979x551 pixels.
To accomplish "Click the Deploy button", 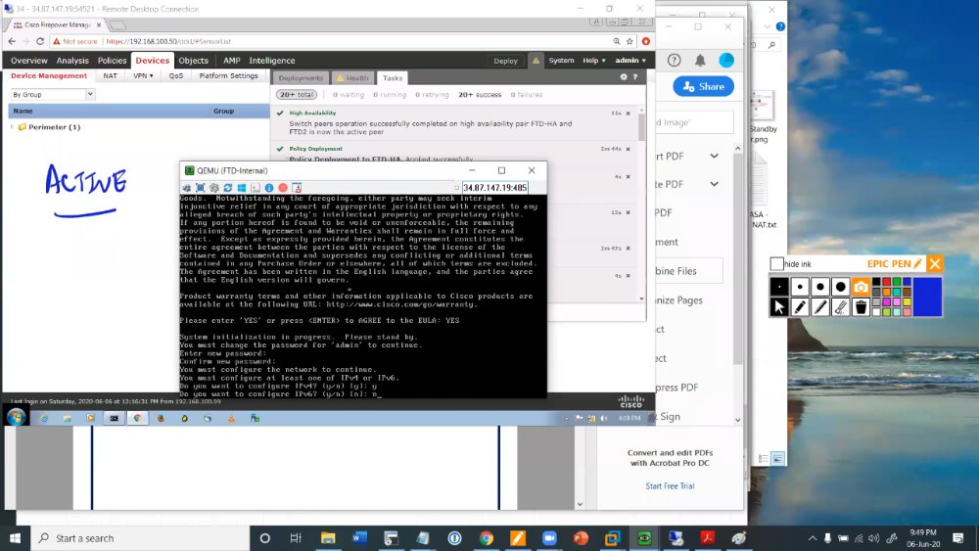I will [x=505, y=61].
